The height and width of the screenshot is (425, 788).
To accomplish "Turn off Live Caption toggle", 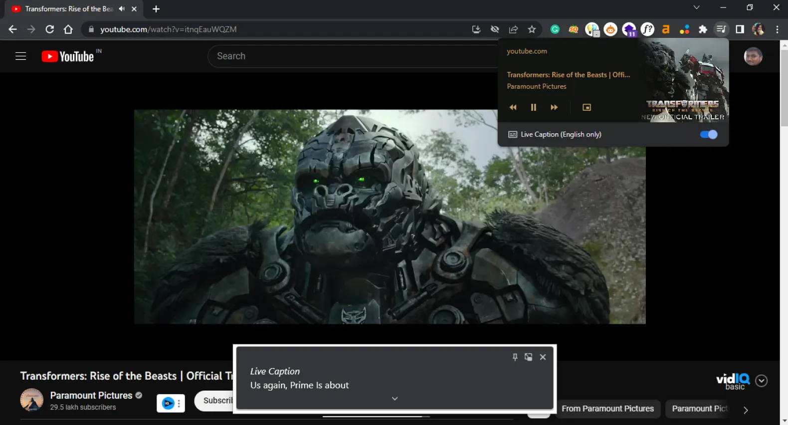I will pyautogui.click(x=709, y=134).
